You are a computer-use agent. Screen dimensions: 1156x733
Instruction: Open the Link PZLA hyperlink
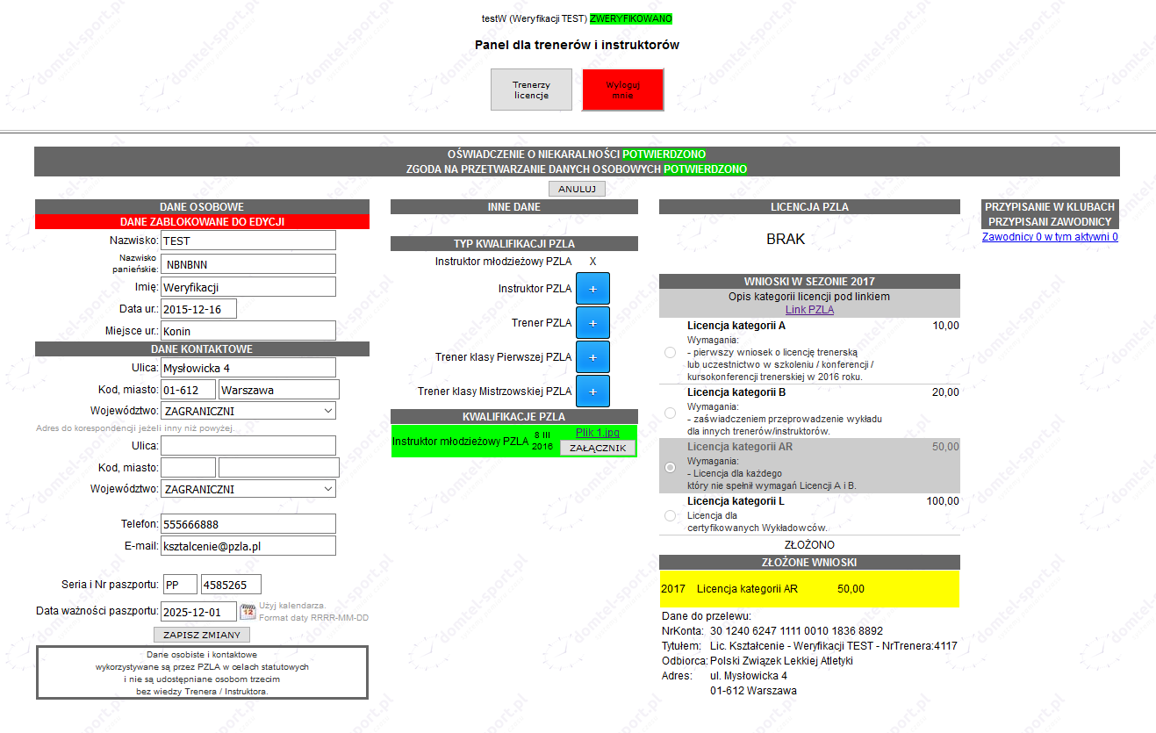[x=809, y=310]
